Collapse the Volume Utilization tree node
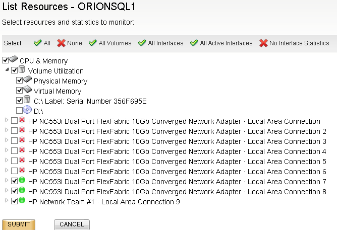The height and width of the screenshot is (239, 337). (7, 69)
